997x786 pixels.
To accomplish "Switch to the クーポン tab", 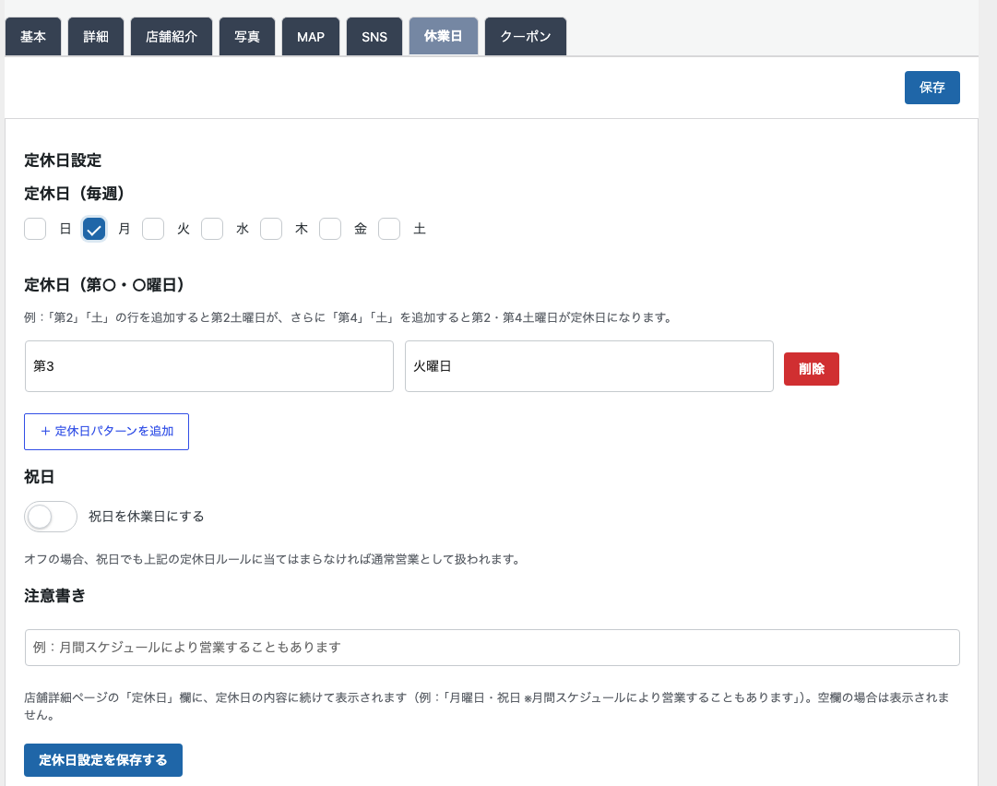I will point(525,37).
